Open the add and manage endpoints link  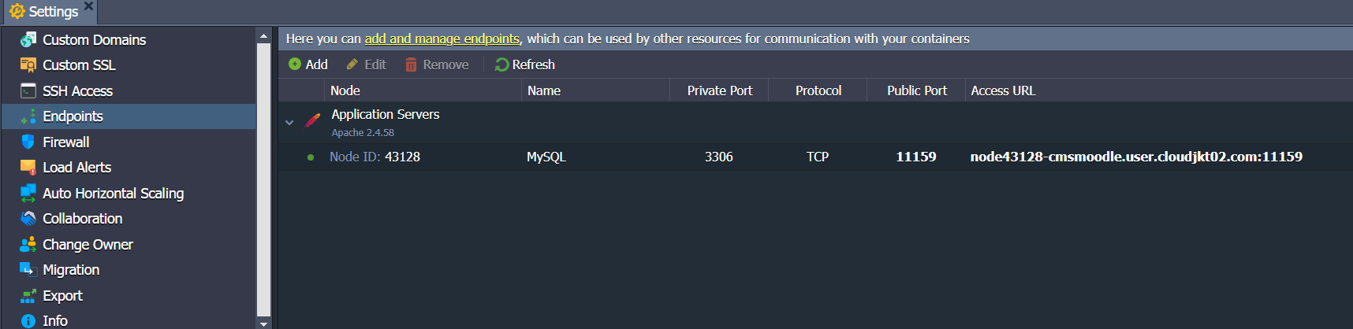coord(442,39)
